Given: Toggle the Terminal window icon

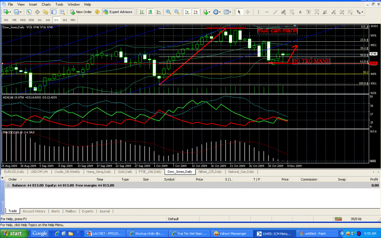Looking at the screenshot, I should click(x=54, y=12).
